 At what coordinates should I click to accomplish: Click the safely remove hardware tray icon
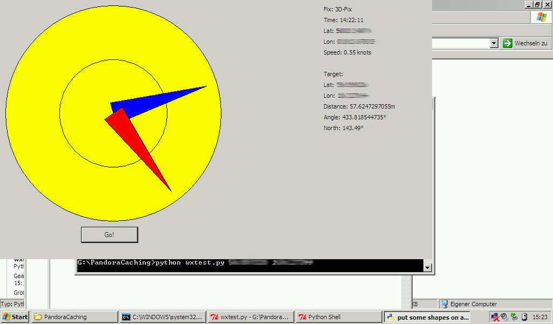(514, 317)
